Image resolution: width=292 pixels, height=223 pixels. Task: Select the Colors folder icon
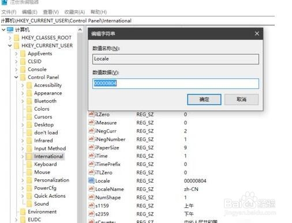29,109
